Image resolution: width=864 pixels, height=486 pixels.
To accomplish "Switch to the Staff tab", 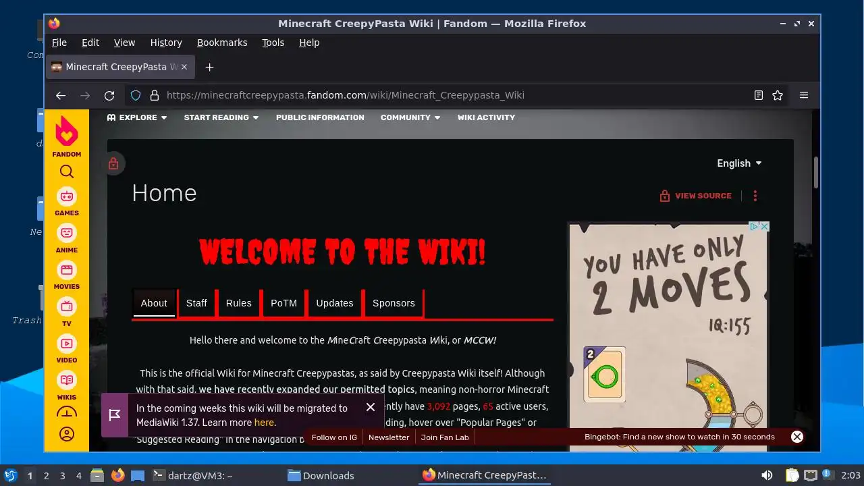I will coord(196,303).
